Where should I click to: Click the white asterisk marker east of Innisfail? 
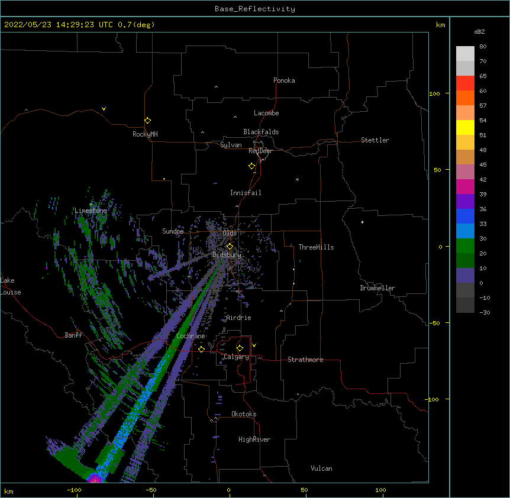(297, 179)
